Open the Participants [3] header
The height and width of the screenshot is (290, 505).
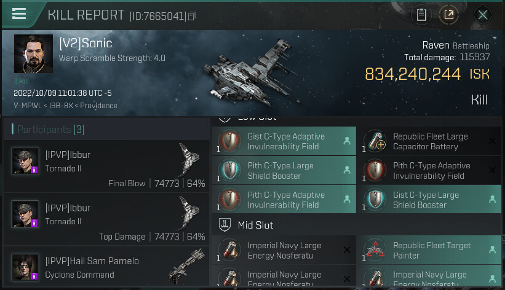pos(51,130)
